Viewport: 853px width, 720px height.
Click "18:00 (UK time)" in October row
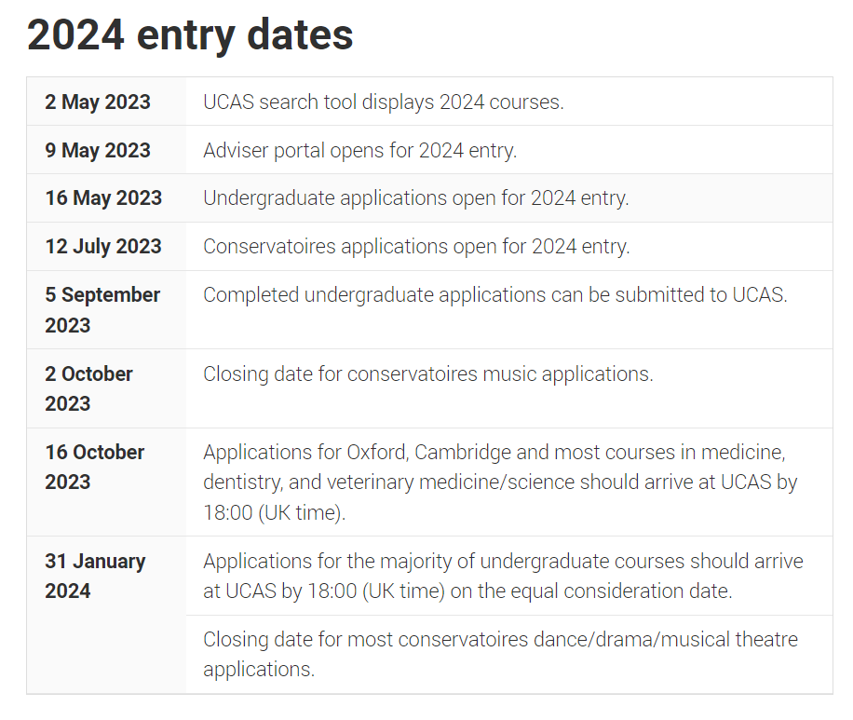[x=274, y=513]
